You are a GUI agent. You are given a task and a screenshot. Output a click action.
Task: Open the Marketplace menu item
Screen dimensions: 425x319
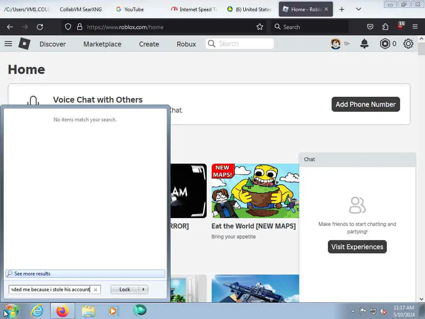103,44
